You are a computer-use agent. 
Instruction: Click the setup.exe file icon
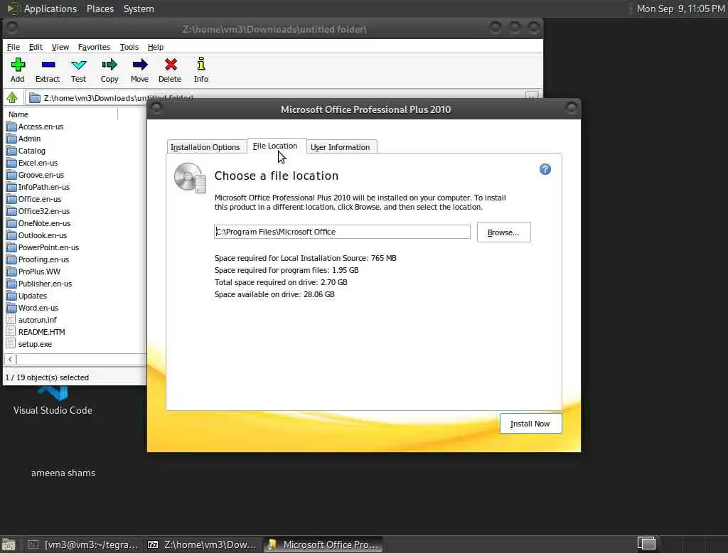click(x=11, y=343)
